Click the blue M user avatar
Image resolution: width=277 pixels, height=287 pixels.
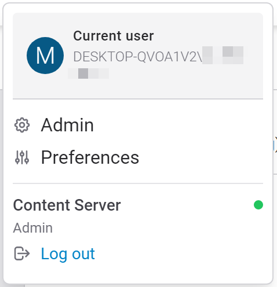coord(45,56)
